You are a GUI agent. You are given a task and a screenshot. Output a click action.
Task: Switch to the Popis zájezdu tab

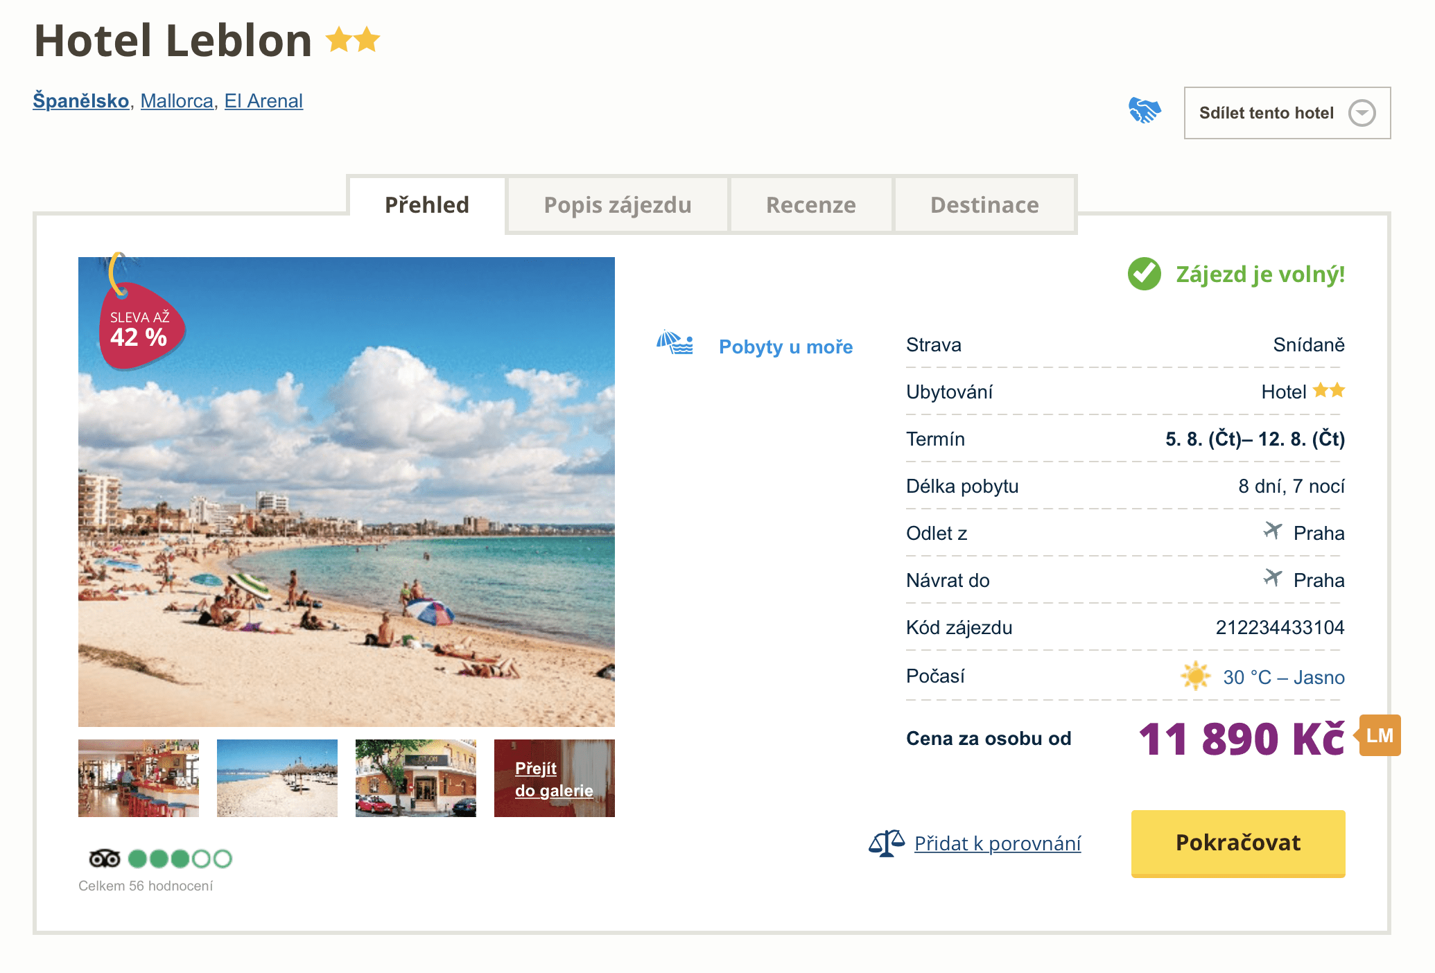coord(617,205)
